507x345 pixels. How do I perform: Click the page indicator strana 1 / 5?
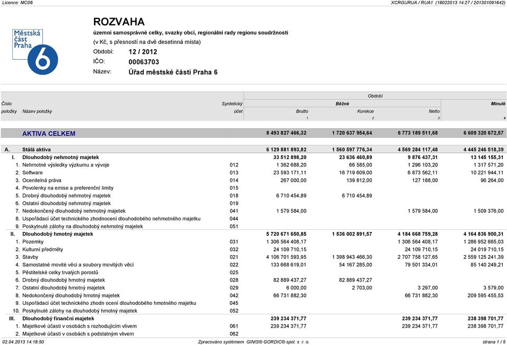pos(493,342)
